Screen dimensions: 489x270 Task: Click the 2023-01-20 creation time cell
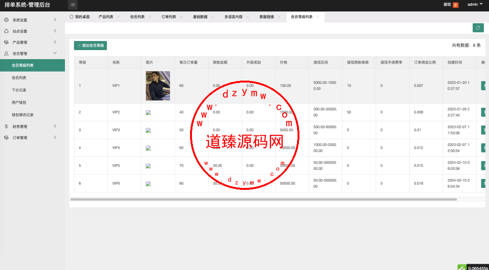pos(460,86)
